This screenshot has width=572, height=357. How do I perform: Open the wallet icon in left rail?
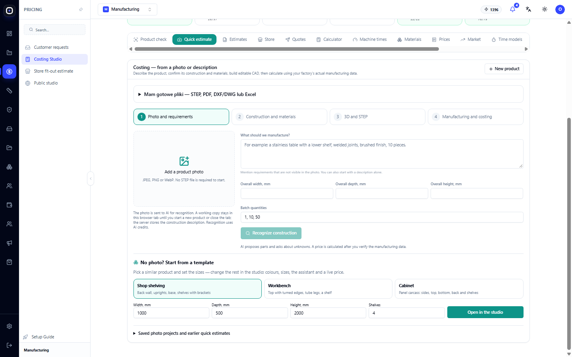click(x=10, y=205)
